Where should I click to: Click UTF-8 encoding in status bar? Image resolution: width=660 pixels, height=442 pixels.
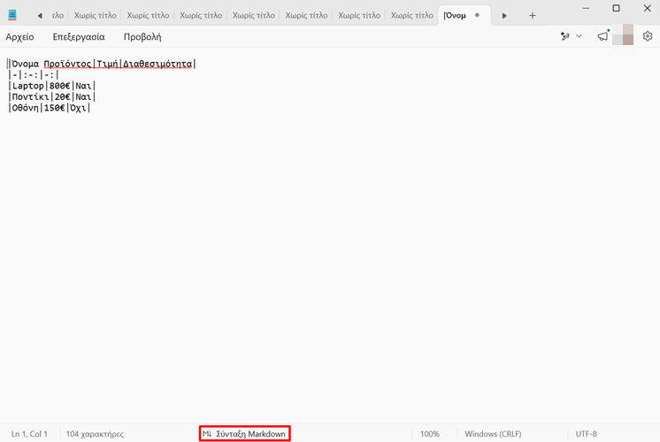pyautogui.click(x=587, y=434)
